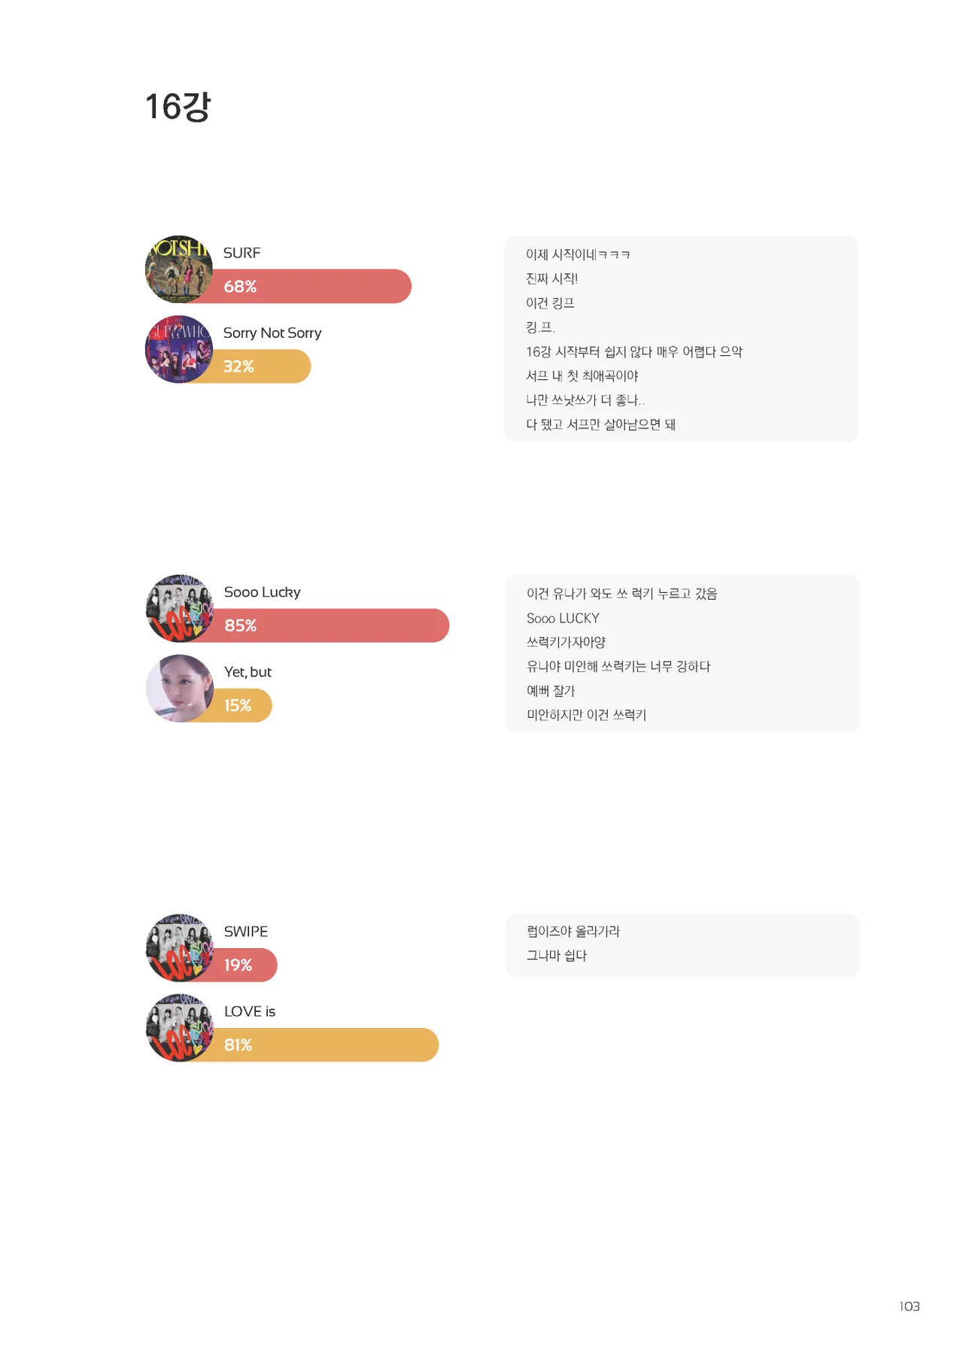Viewport: 963px width, 1359px height.
Task: Click the LOVE is title label
Action: pos(250,1011)
